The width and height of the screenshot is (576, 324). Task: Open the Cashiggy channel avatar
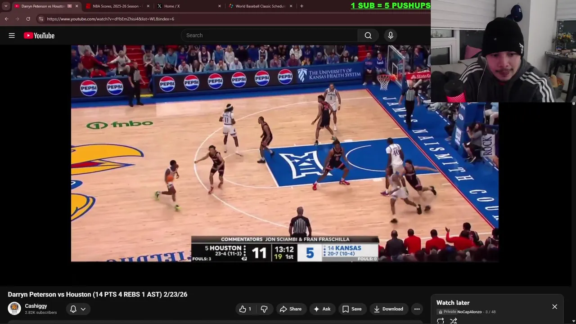[14, 309]
